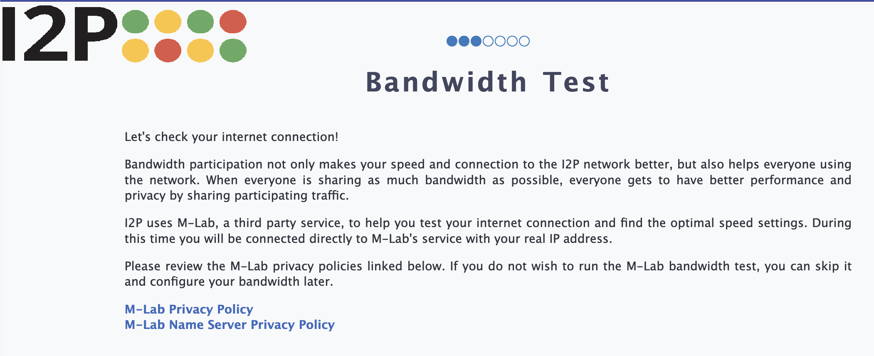Screen dimensions: 874x356
Task: Open the M-Lab Privacy Policy link
Action: tap(189, 309)
